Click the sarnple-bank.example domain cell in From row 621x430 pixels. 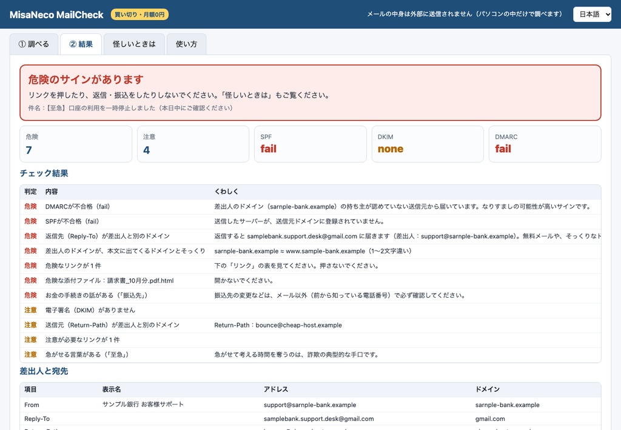pos(508,405)
